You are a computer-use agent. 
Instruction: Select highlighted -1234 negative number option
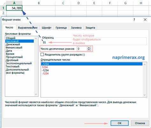[92, 64]
